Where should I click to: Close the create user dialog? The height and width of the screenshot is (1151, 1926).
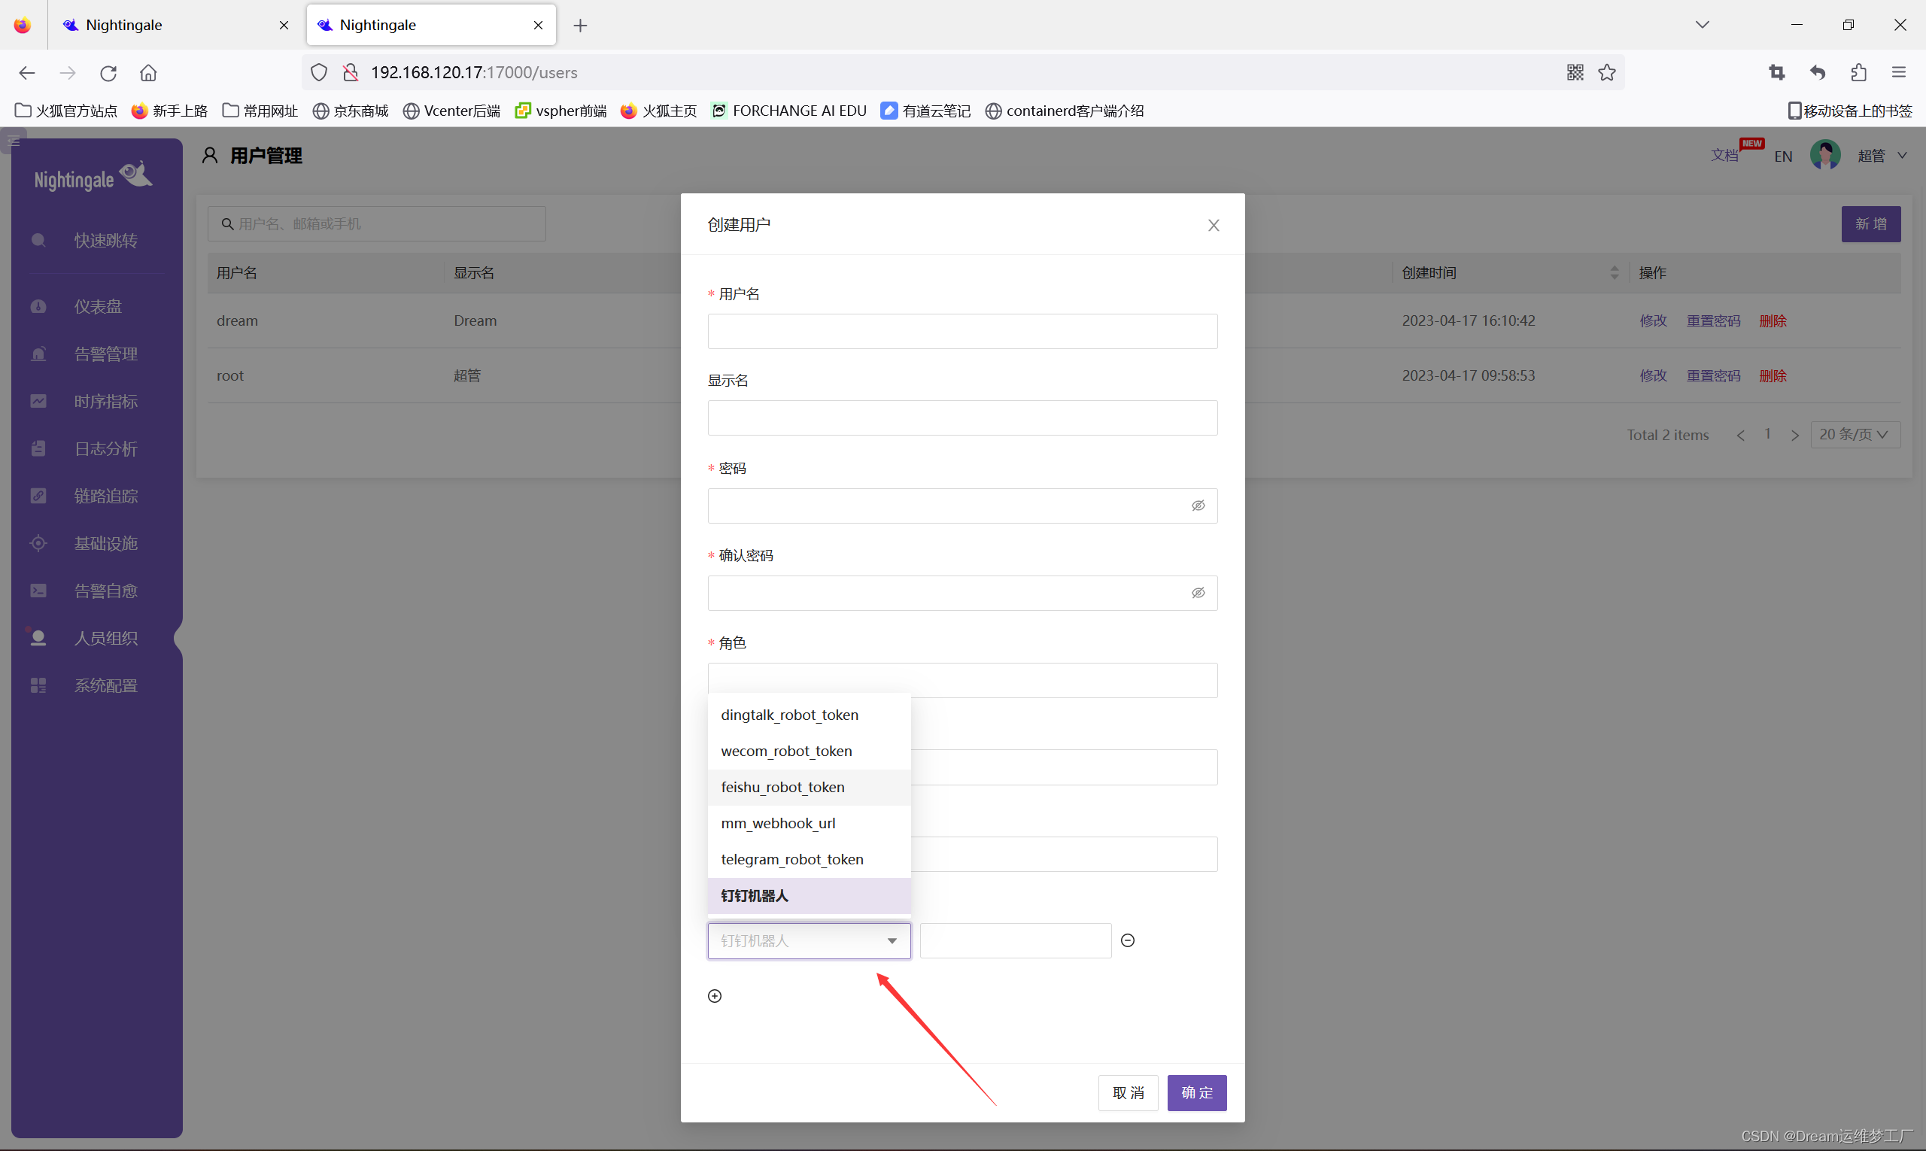[x=1214, y=225]
